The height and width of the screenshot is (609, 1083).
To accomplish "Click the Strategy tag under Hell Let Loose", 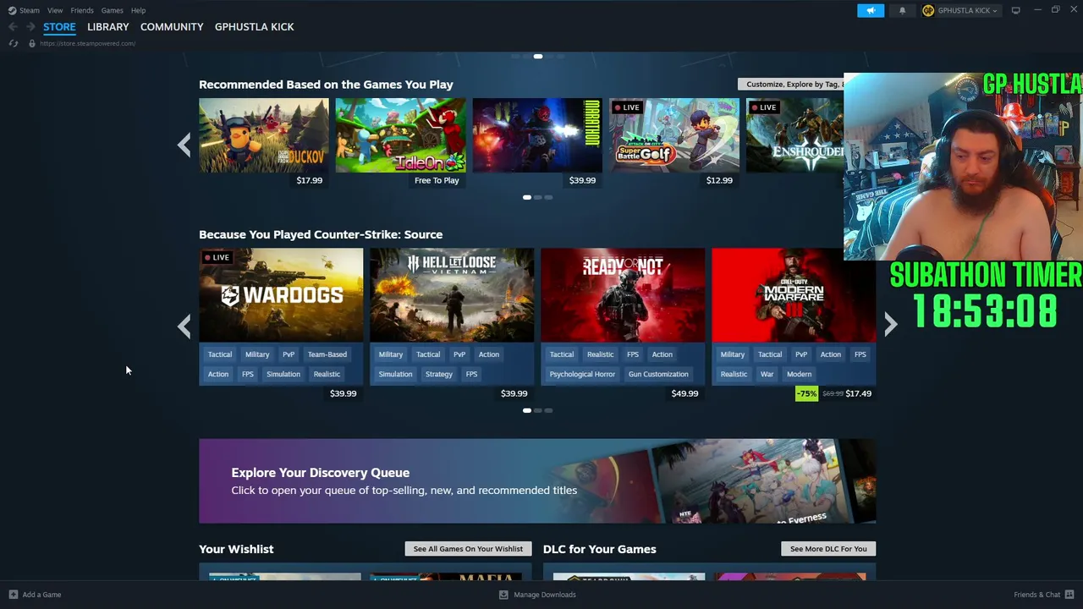I will tap(439, 374).
